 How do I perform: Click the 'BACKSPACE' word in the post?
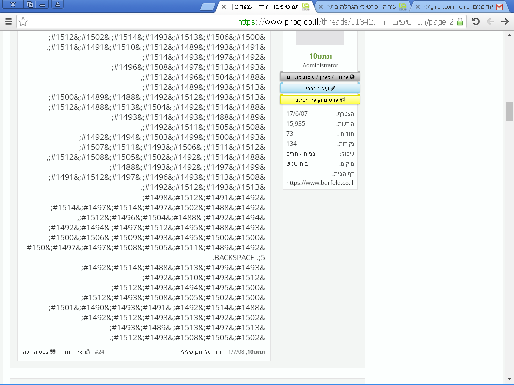pos(234,258)
